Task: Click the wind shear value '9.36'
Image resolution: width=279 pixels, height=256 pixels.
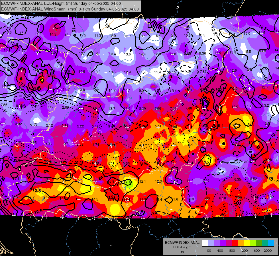Action: click(203, 53)
